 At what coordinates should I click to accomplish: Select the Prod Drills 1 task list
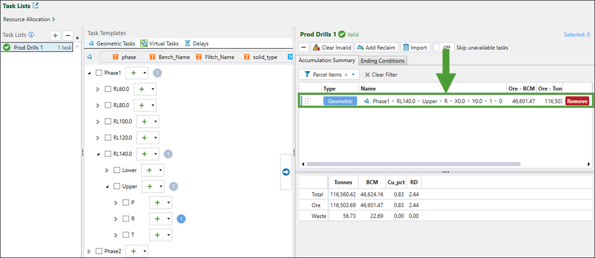point(29,47)
